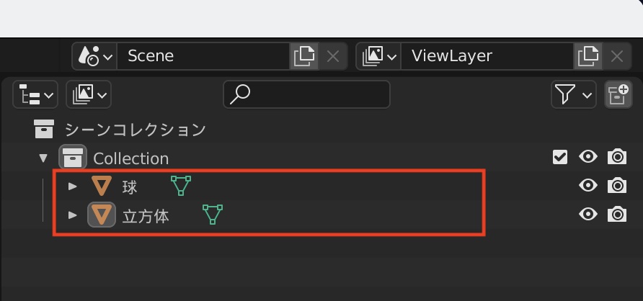Screen dimensions: 643x301
Task: Delete the Scene with its X button
Action: 333,55
